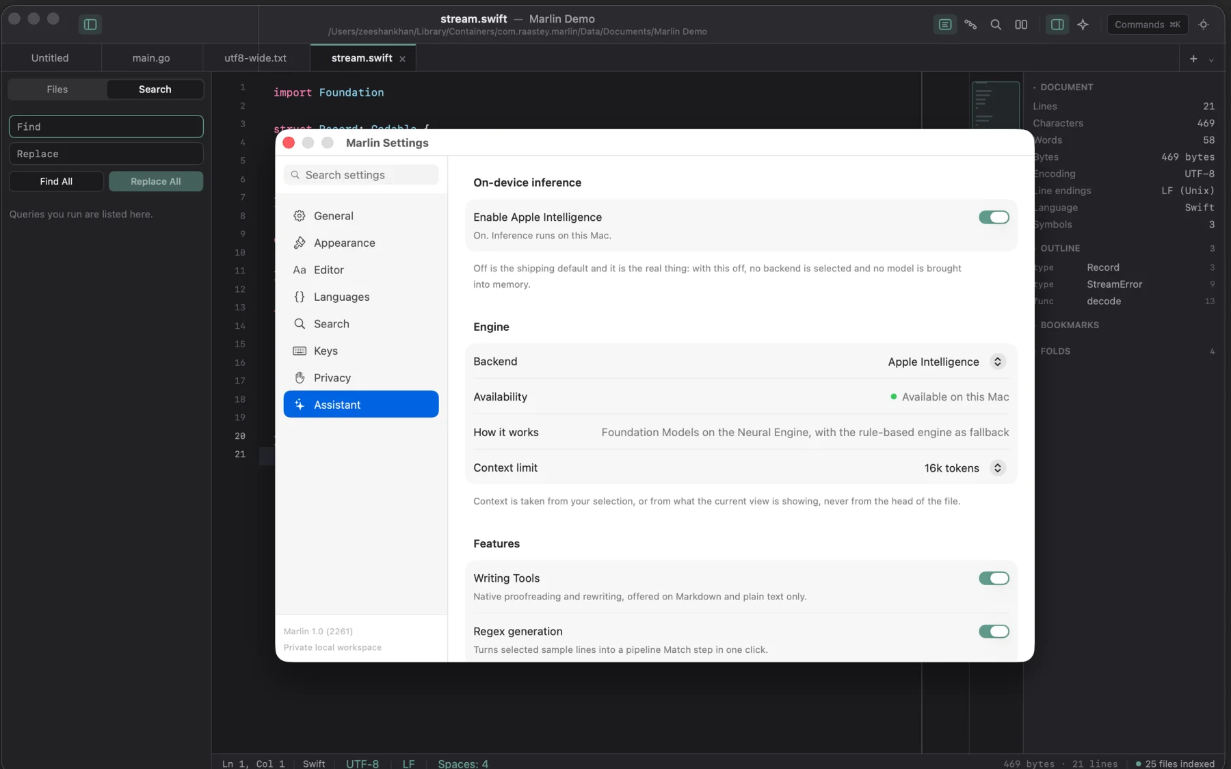This screenshot has width=1231, height=769.
Task: Click the split editor columns icon
Action: click(1021, 25)
